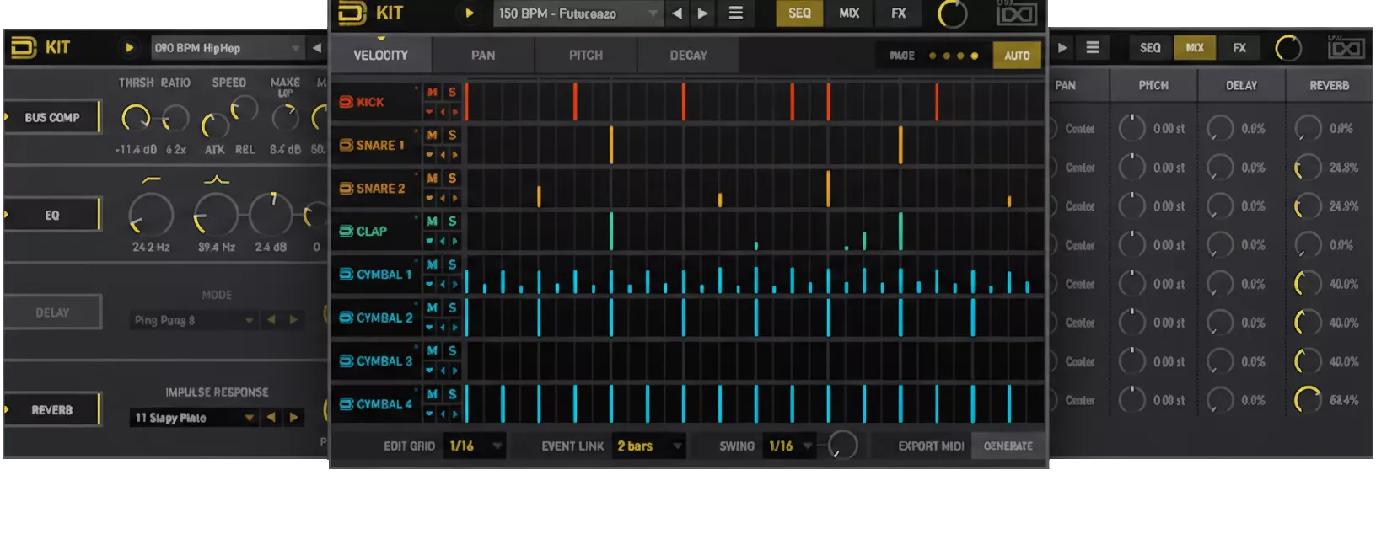Viewport: 1376px width, 539px height.
Task: Shift CYMBAL 4 pattern left with arrow
Action: click(443, 414)
